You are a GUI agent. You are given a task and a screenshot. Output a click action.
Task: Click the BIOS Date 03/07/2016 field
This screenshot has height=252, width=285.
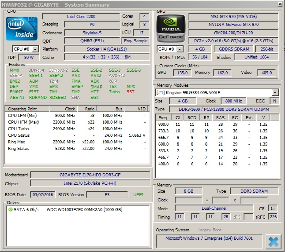[x=43, y=194]
